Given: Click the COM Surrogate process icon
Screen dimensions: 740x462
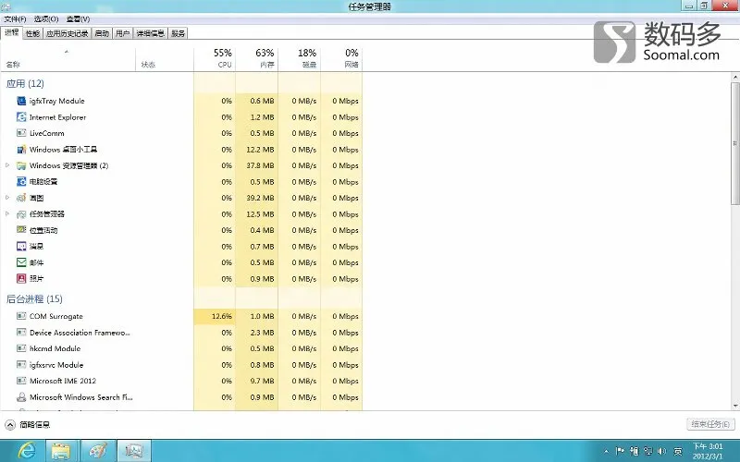Looking at the screenshot, I should click(21, 316).
